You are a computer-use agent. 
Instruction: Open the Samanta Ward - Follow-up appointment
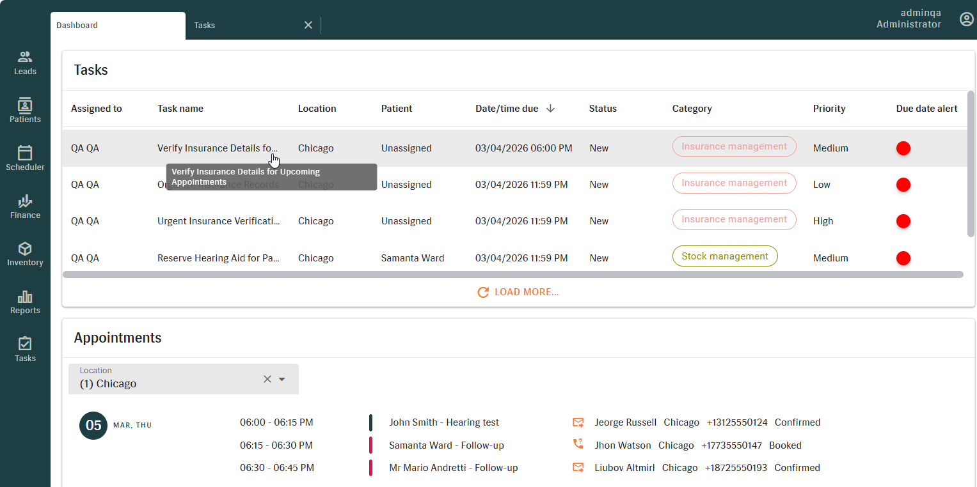pyautogui.click(x=447, y=445)
